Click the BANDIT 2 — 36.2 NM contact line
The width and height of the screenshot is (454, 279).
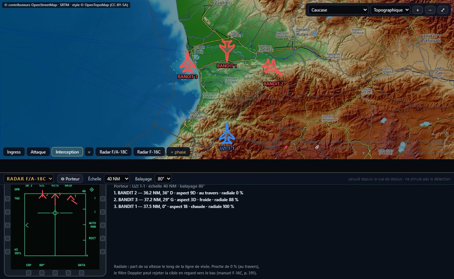178,193
